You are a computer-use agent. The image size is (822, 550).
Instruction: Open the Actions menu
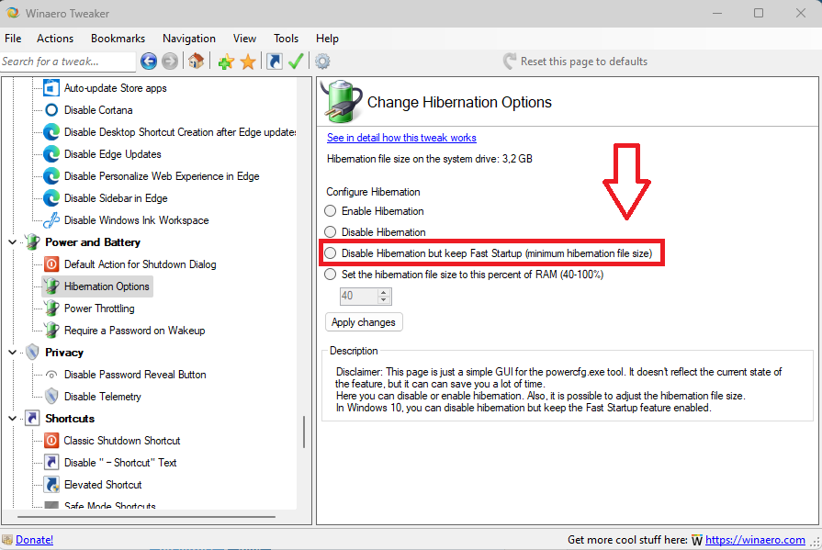[55, 39]
